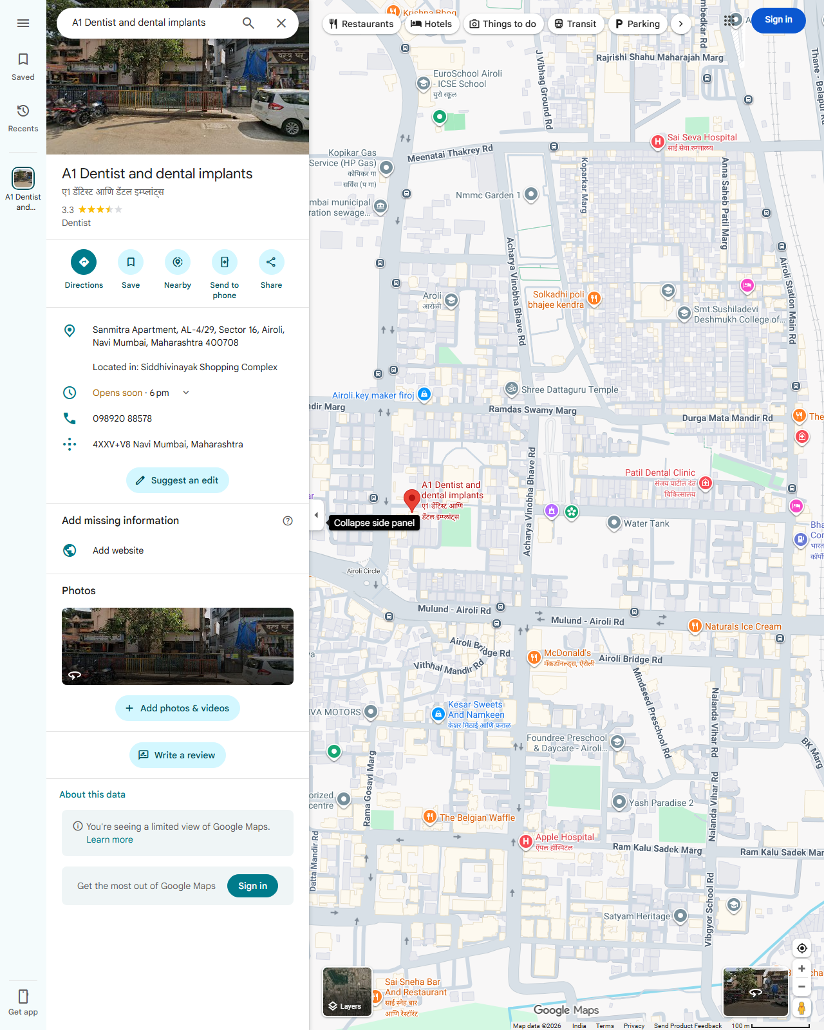Open the Layers map switcher
The image size is (824, 1030).
347,992
